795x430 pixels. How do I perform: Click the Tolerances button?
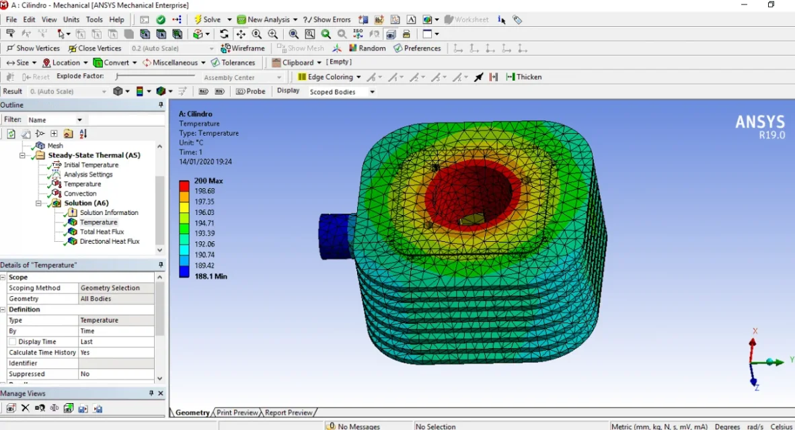click(x=233, y=62)
